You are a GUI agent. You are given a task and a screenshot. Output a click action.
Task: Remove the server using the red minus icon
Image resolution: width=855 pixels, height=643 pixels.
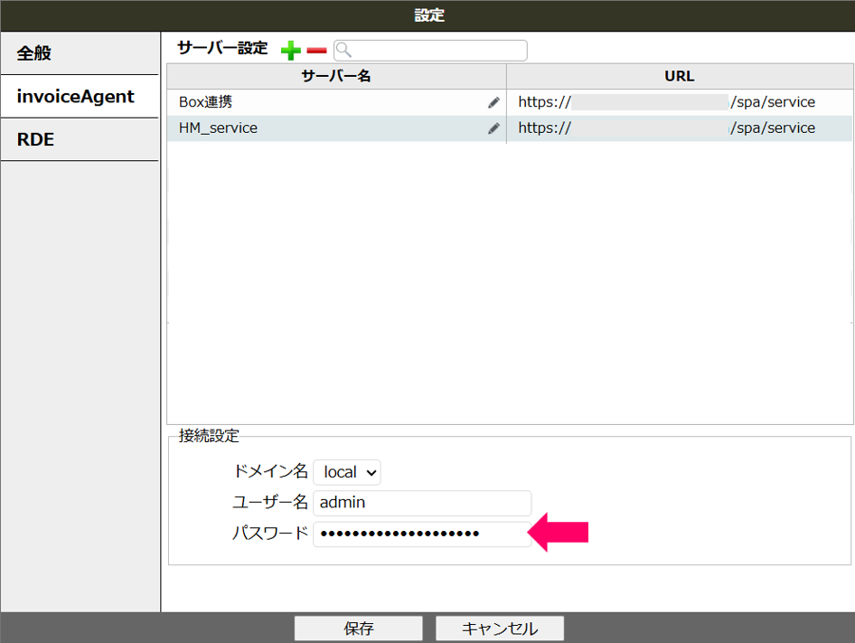pyautogui.click(x=316, y=51)
